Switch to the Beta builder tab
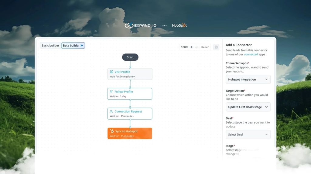Screen dimensions: 311x174 click(x=73, y=45)
